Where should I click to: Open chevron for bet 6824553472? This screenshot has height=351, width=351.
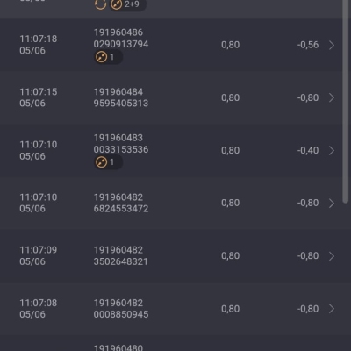click(x=332, y=204)
